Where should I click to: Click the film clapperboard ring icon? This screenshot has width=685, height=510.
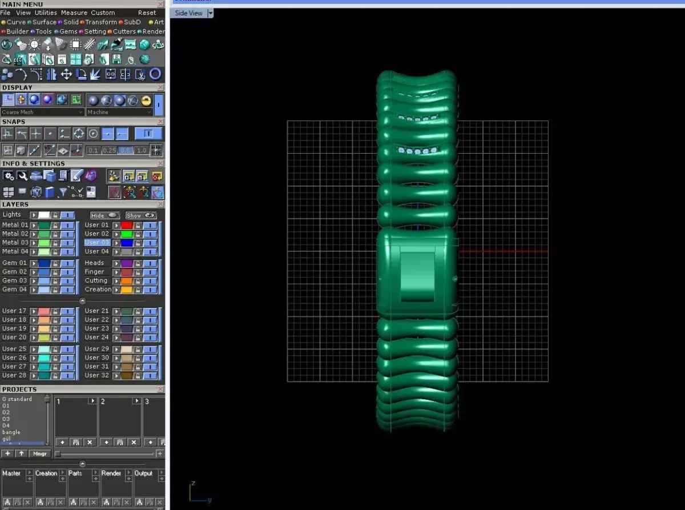[x=20, y=59]
